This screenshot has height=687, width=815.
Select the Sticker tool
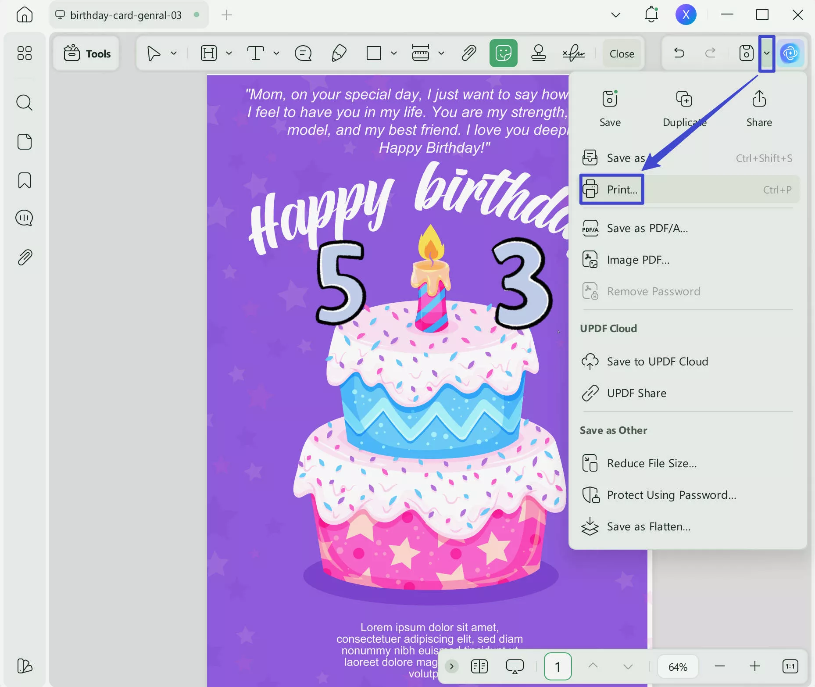point(503,53)
